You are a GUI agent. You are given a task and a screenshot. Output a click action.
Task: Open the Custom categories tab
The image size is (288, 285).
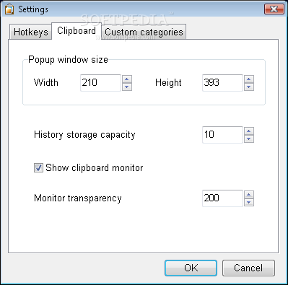pos(144,32)
